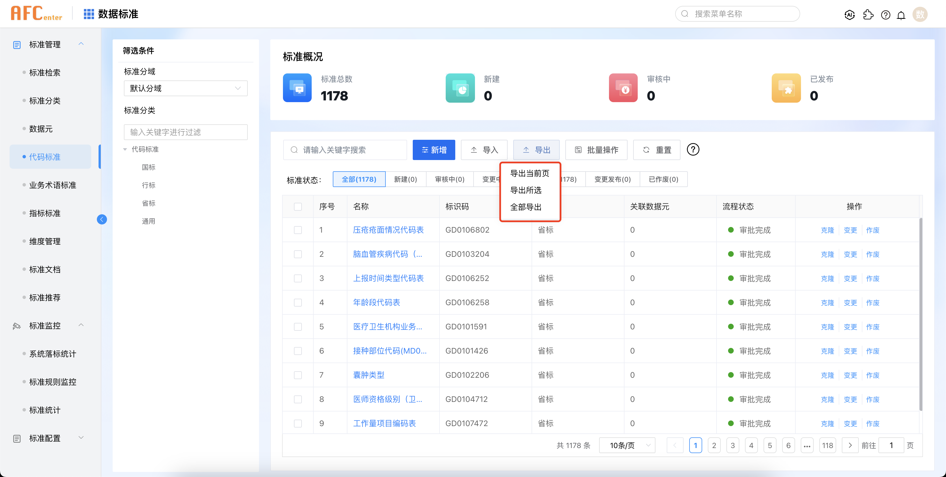Select 已作废(0) status tab
The width and height of the screenshot is (946, 477).
pyautogui.click(x=663, y=179)
